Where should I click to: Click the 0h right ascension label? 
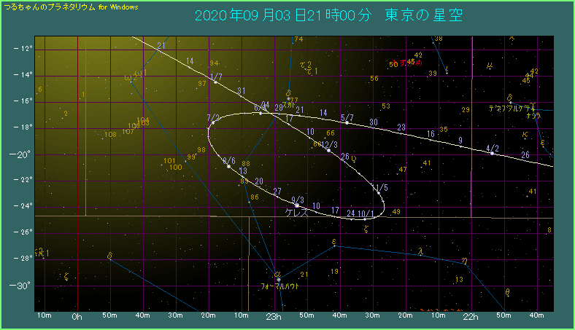[77, 317]
